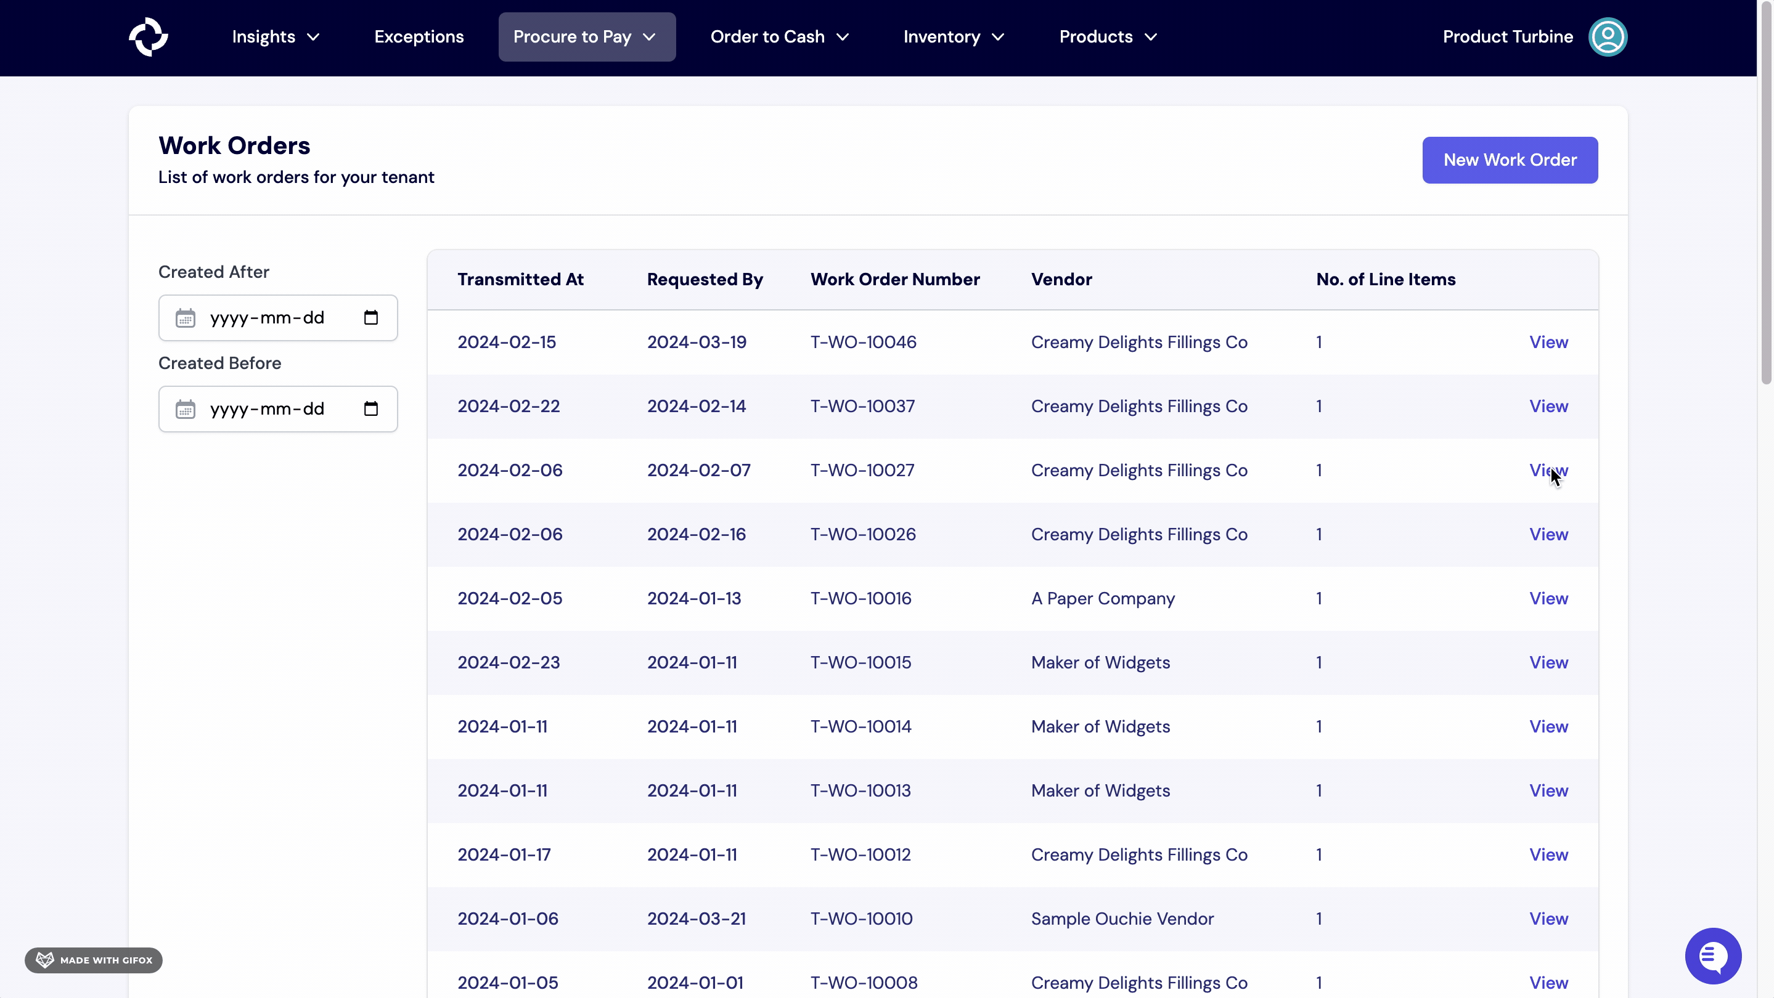The height and width of the screenshot is (998, 1774).
Task: Click left calendar icon in Created Before field
Action: pyautogui.click(x=186, y=410)
